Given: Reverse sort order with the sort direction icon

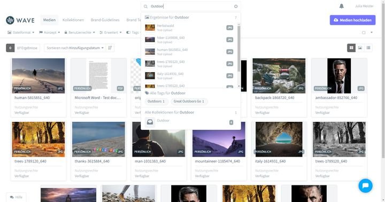Looking at the screenshot, I should [x=110, y=48].
